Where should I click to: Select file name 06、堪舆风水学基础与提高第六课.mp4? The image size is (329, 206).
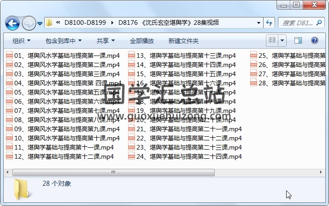[67, 101]
